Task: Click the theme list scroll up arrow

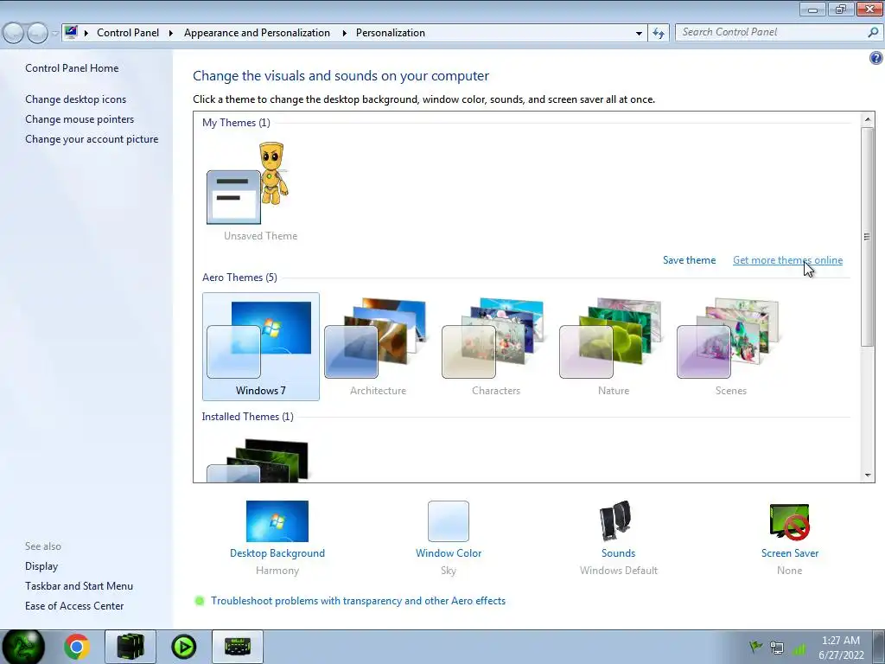Action: pyautogui.click(x=868, y=119)
